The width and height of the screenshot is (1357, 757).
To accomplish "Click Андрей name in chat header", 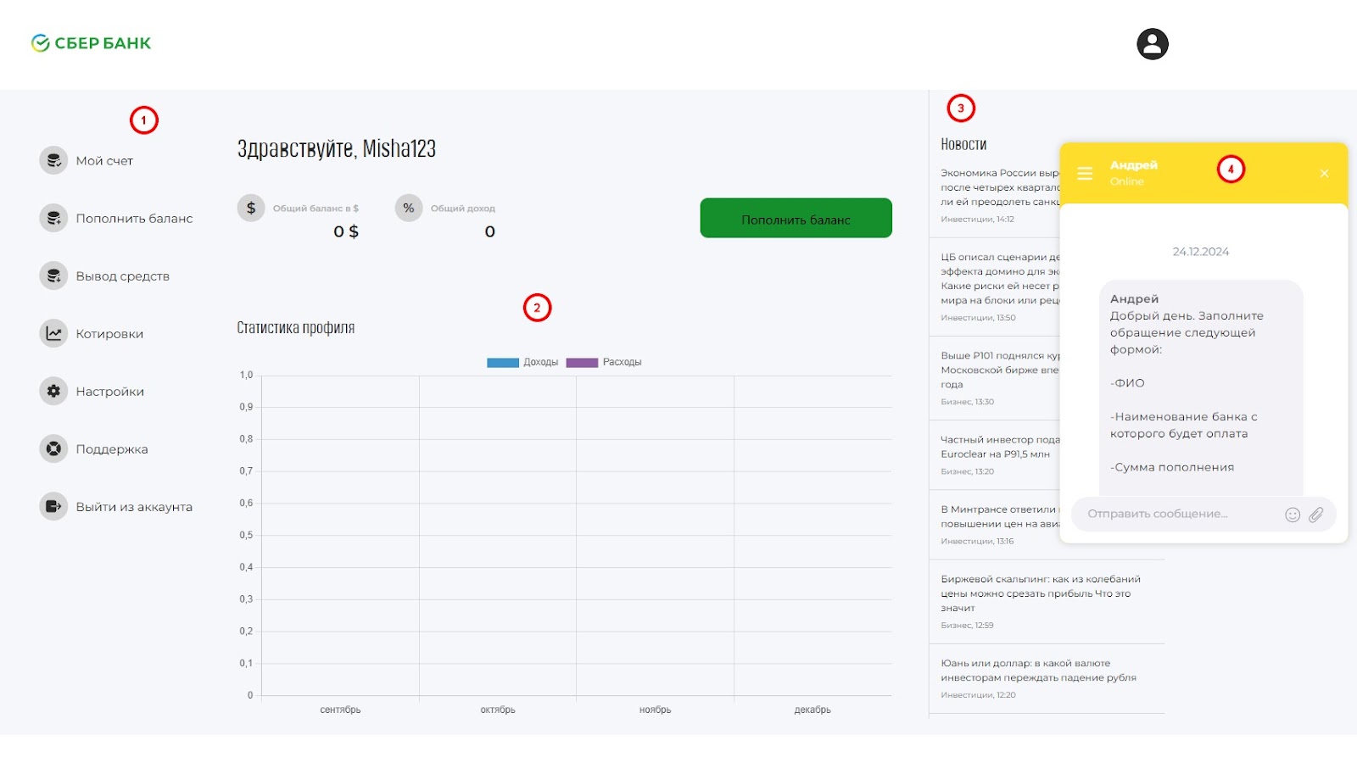I will (1134, 165).
